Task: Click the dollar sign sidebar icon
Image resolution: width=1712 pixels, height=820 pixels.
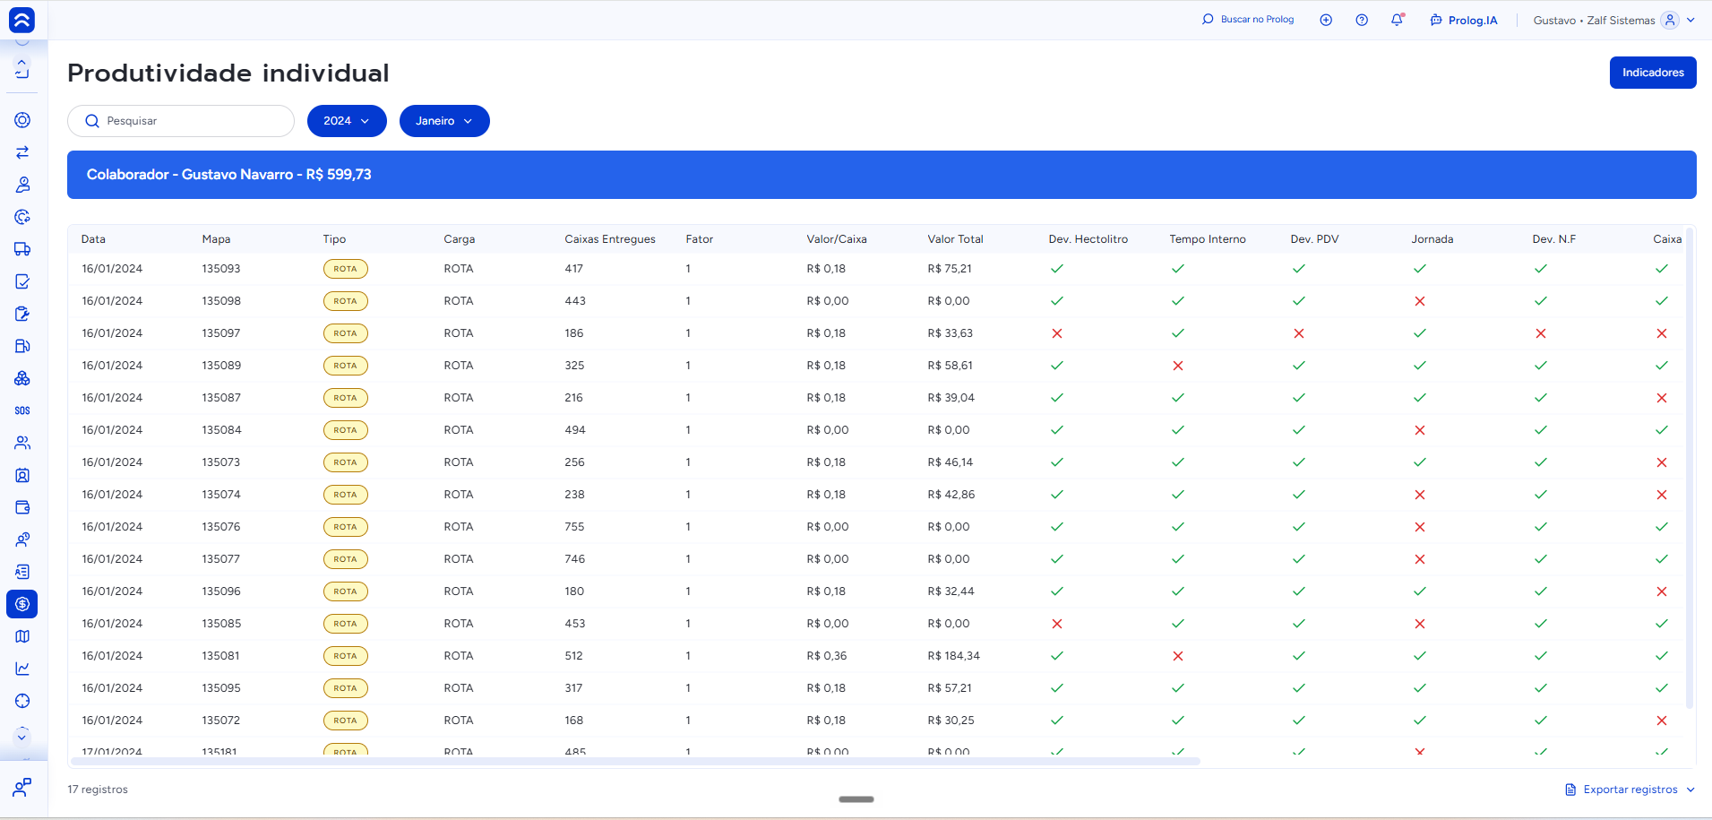Action: pyautogui.click(x=22, y=604)
